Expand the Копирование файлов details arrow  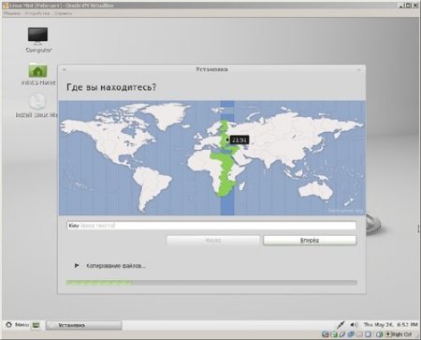77,266
